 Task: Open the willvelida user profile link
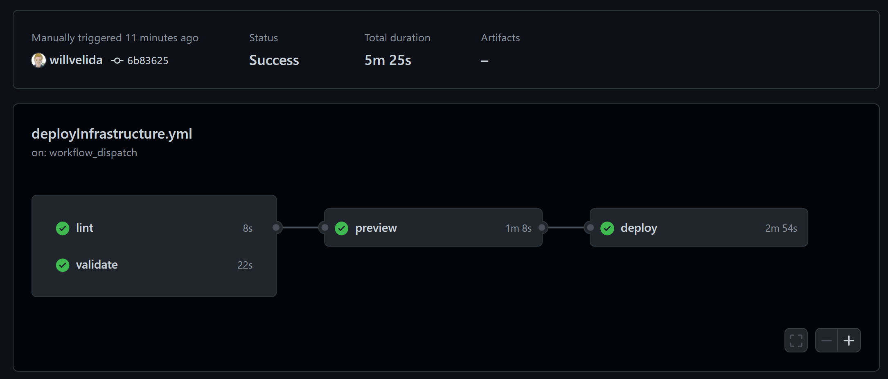click(76, 60)
